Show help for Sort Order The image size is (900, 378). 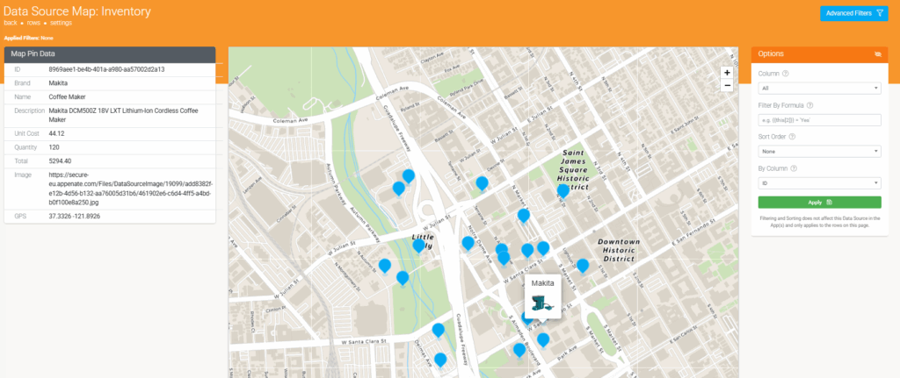(792, 137)
